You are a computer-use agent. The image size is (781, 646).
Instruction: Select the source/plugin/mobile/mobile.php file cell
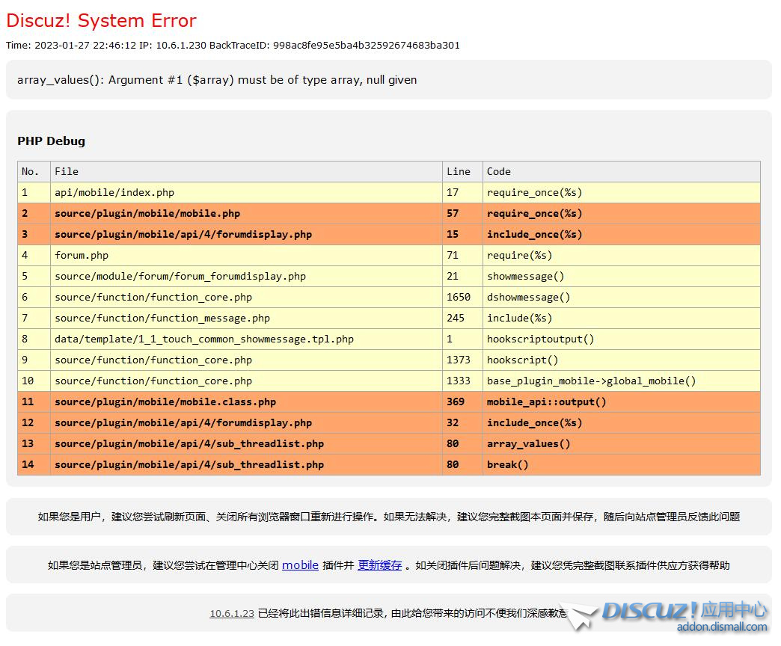(147, 213)
